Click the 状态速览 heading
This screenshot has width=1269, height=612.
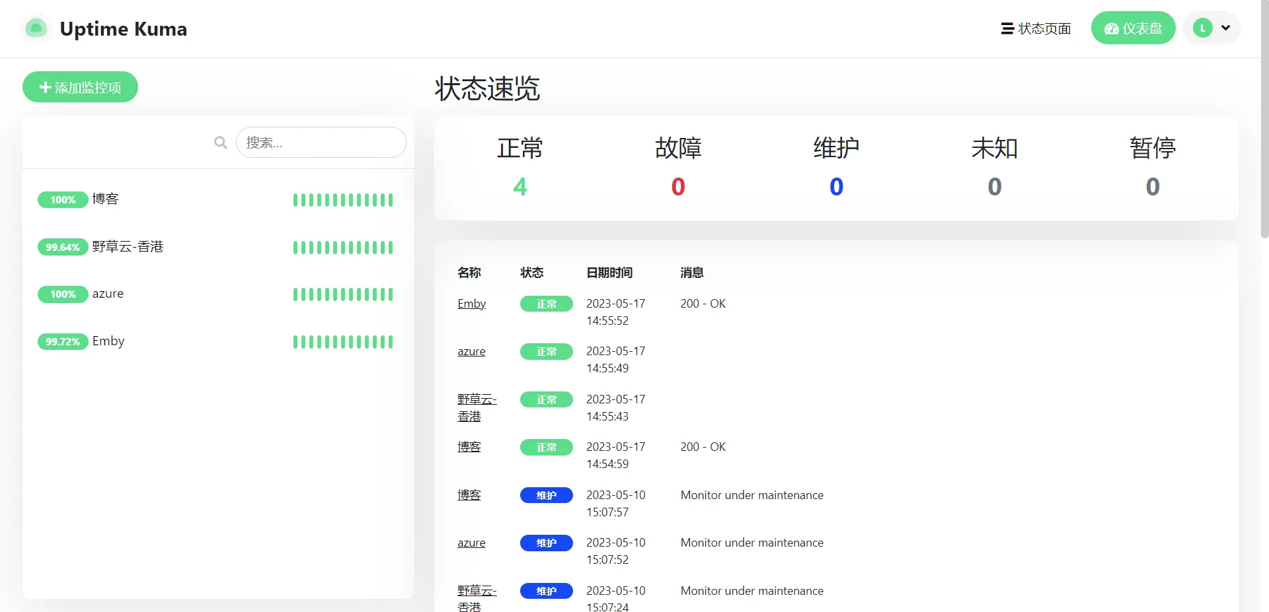coord(488,88)
